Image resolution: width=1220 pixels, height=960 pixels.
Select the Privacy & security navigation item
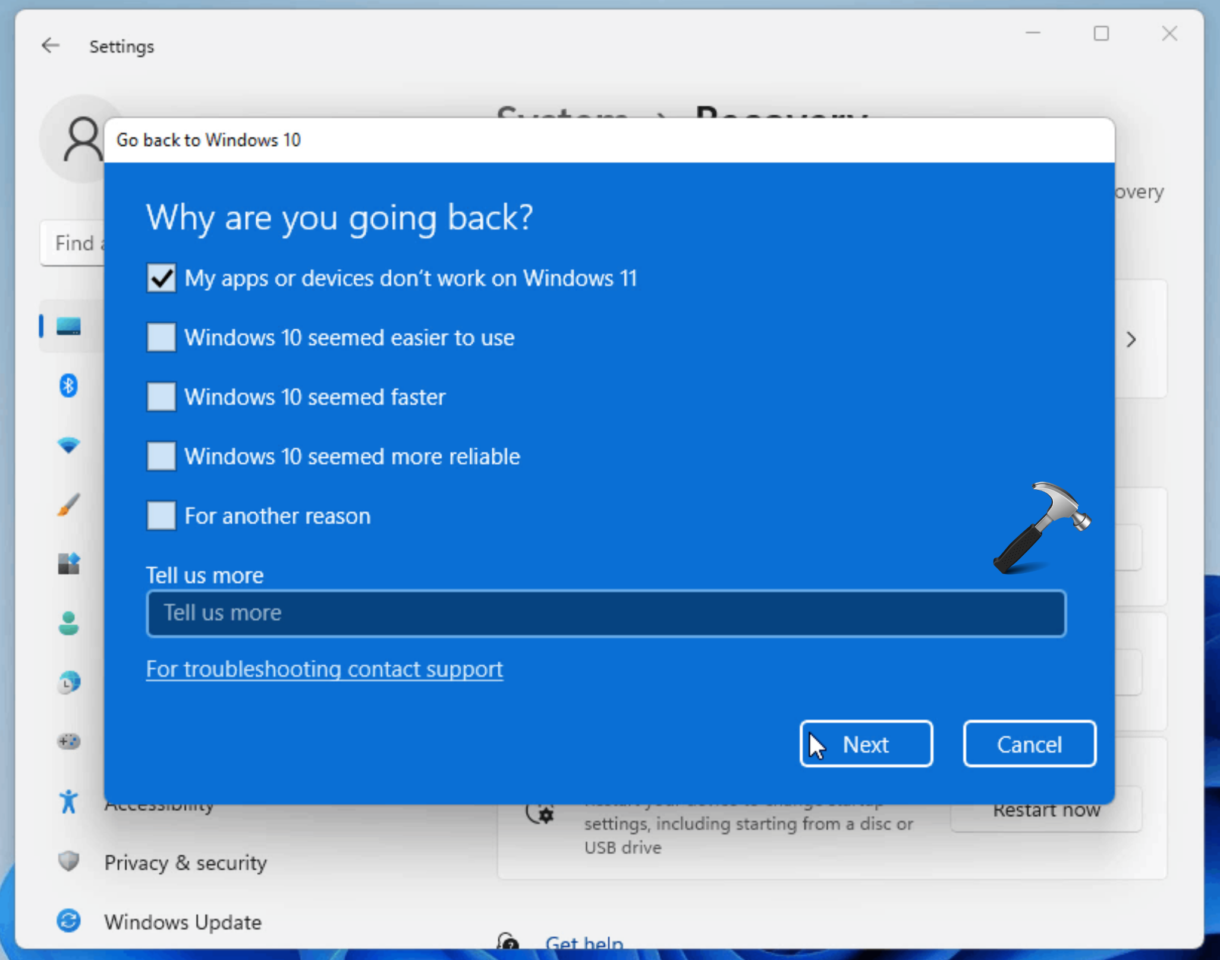click(x=185, y=863)
